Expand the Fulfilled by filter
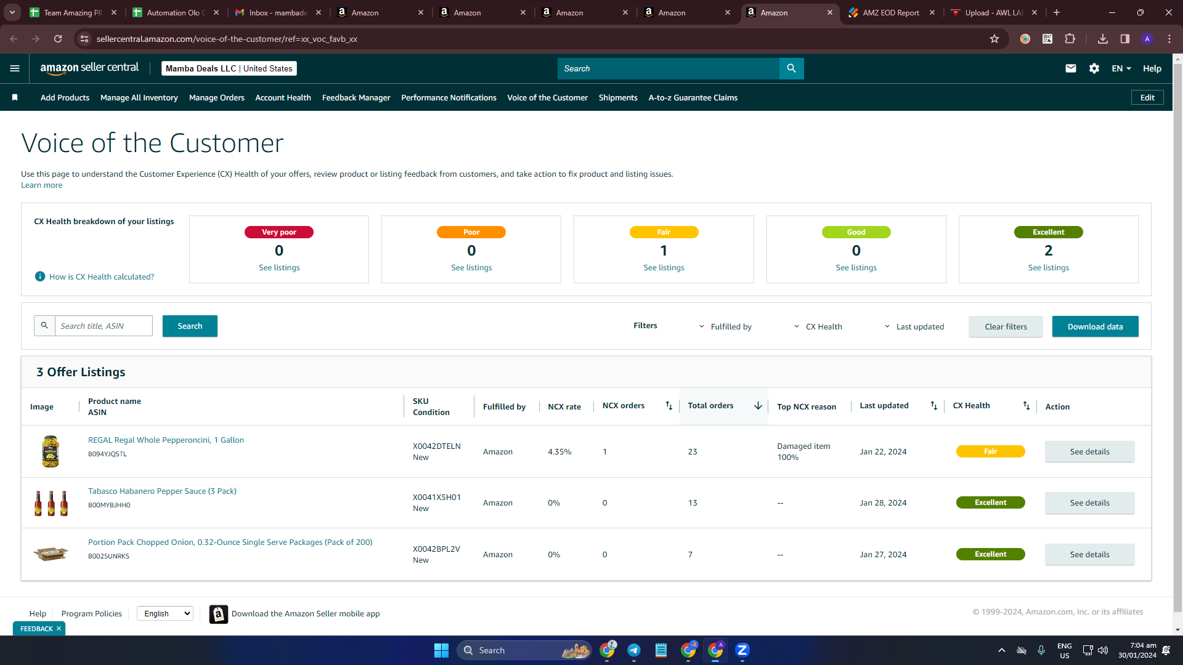The image size is (1183, 665). tap(725, 326)
